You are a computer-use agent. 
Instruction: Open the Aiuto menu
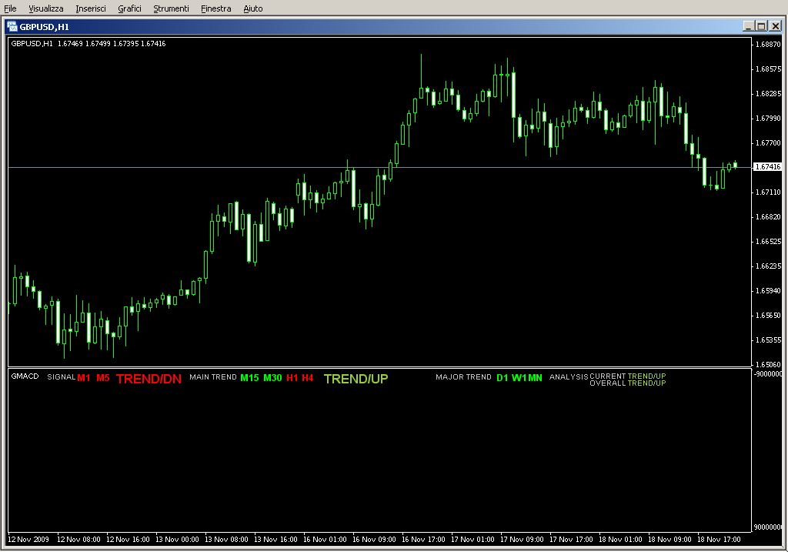point(252,8)
